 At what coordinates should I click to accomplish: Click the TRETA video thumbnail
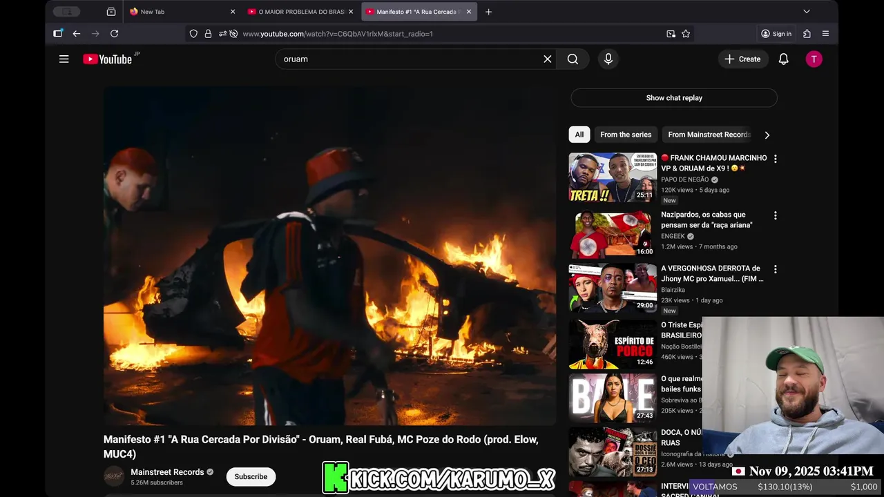pyautogui.click(x=613, y=177)
